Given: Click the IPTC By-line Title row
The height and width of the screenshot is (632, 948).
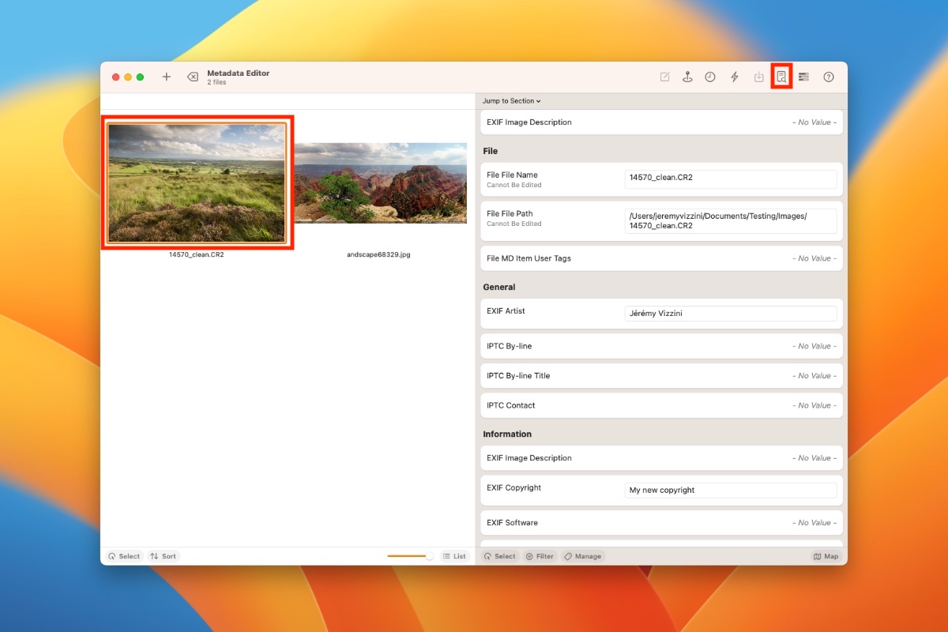Looking at the screenshot, I should point(662,376).
